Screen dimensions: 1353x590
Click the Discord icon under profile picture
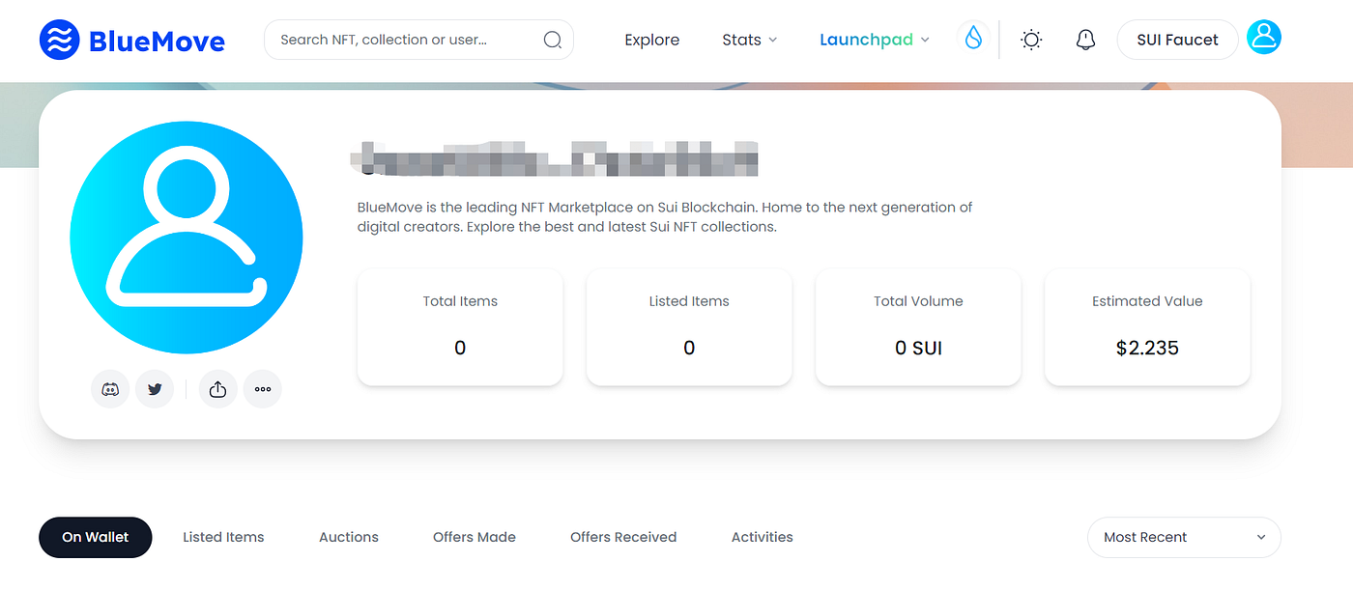pos(110,389)
